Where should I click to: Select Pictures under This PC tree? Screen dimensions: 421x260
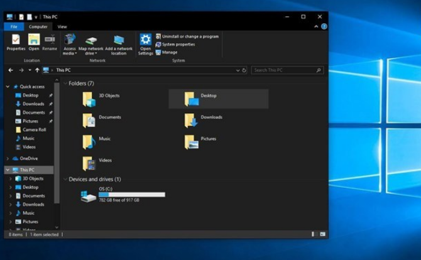[x=30, y=222]
